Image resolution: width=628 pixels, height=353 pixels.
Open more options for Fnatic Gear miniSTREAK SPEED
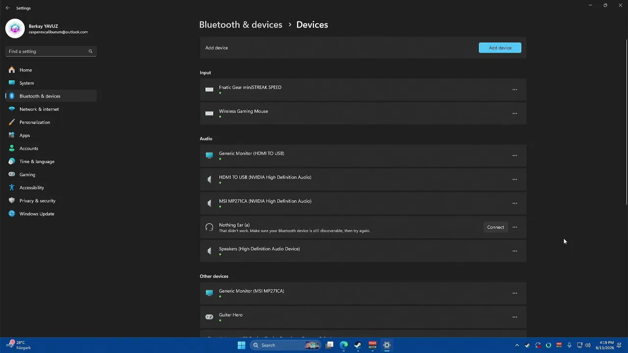[515, 90]
